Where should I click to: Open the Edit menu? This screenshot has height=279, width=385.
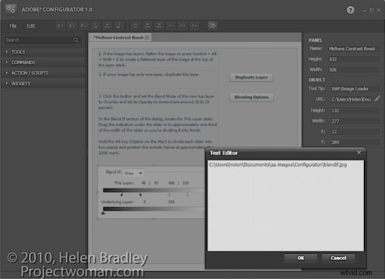(x=31, y=26)
